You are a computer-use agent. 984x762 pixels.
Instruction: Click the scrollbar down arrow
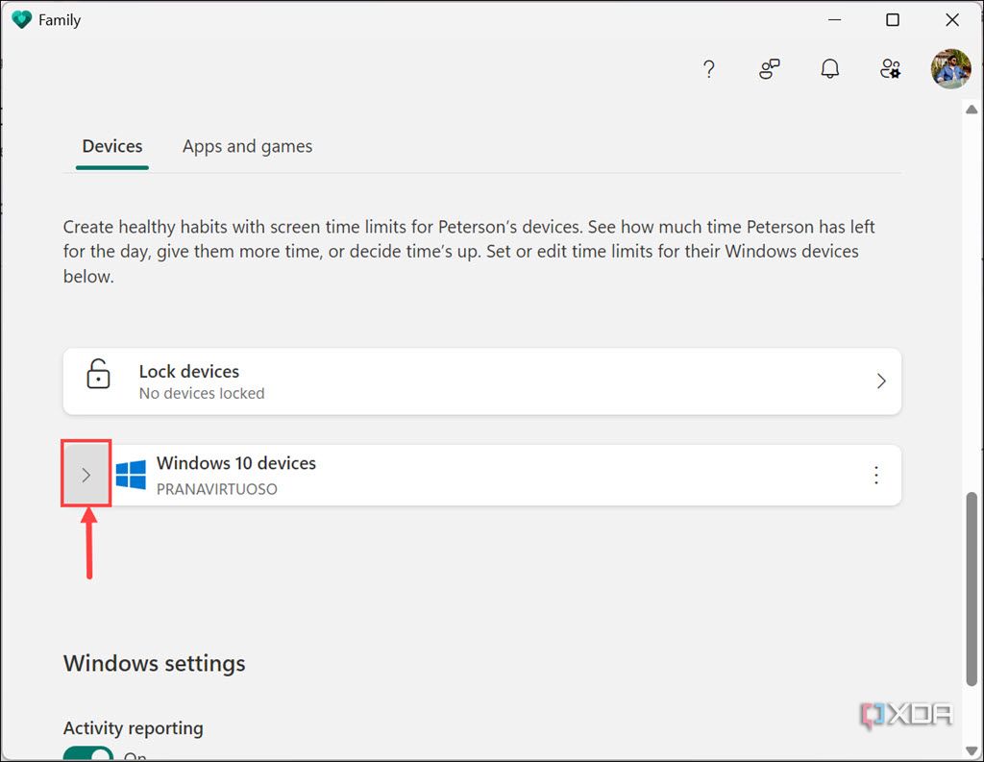coord(971,750)
